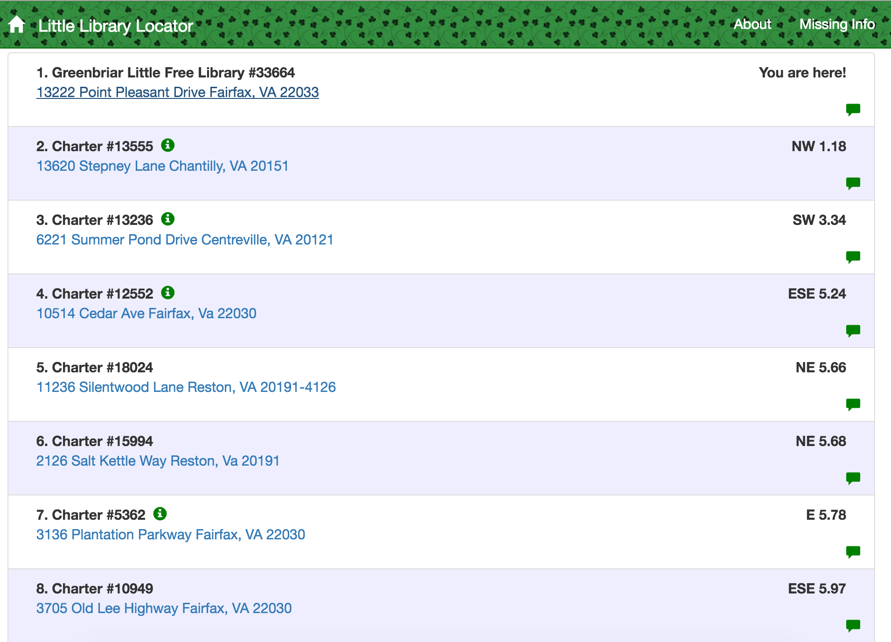This screenshot has width=891, height=642.
Task: Show info icon next to Charter #12552
Action: tap(168, 293)
